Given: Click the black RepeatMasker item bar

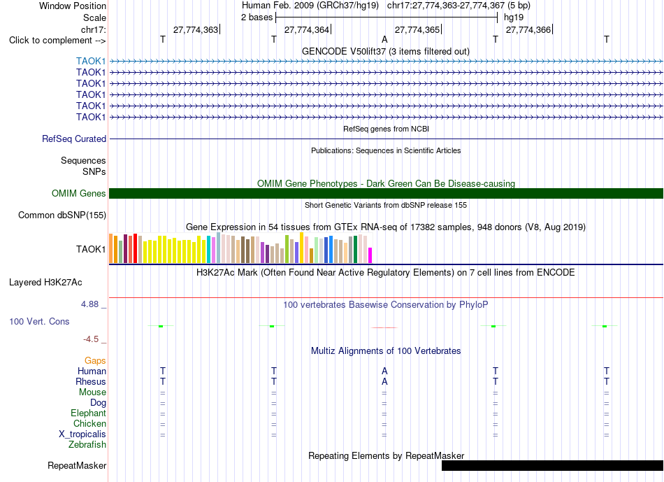Looking at the screenshot, I should click(552, 465).
